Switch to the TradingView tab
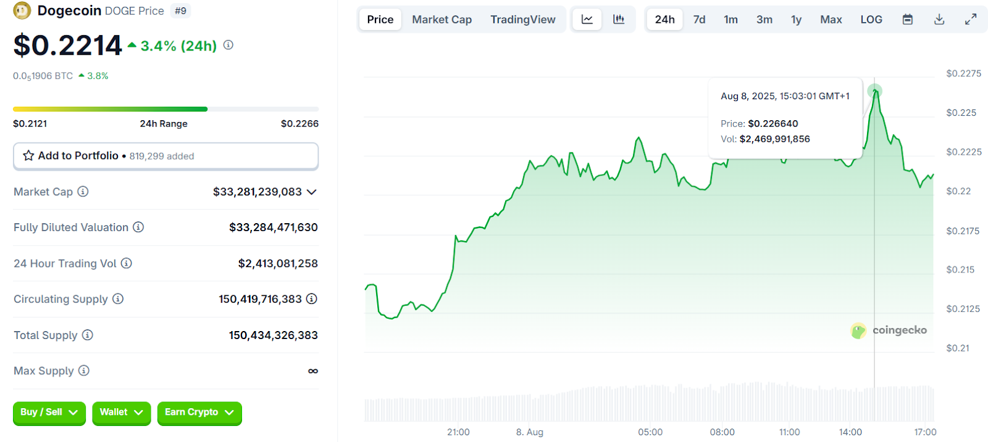The height and width of the screenshot is (442, 988). click(522, 20)
